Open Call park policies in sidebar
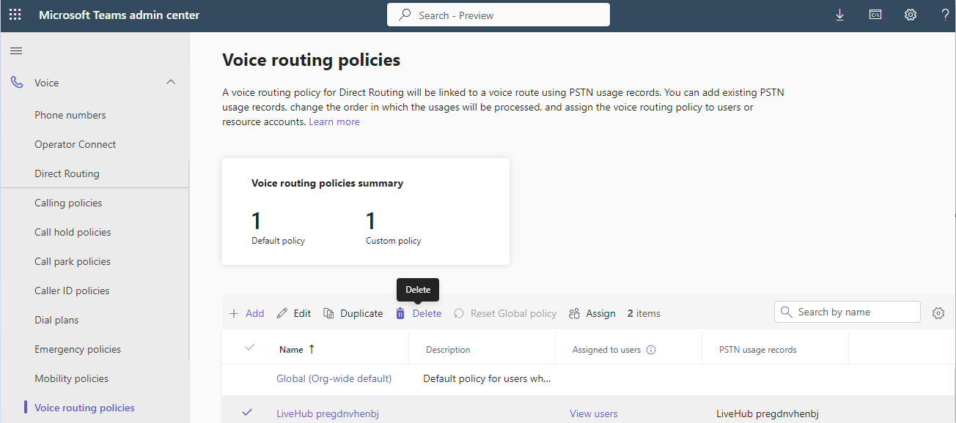The width and height of the screenshot is (956, 423). click(73, 261)
